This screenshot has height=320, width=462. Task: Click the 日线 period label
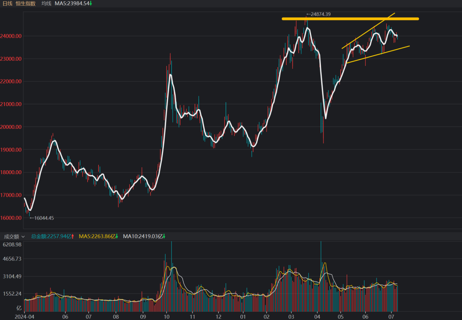click(x=7, y=3)
